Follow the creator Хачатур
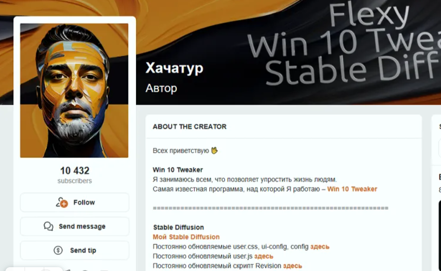The width and height of the screenshot is (441, 271). [75, 202]
